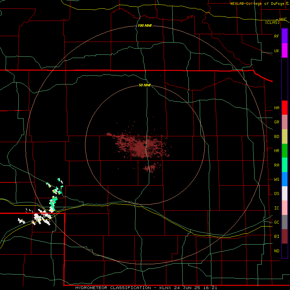Click the gray GC ground clutter swatch
This screenshot has width=290, height=290.
pyautogui.click(x=285, y=222)
